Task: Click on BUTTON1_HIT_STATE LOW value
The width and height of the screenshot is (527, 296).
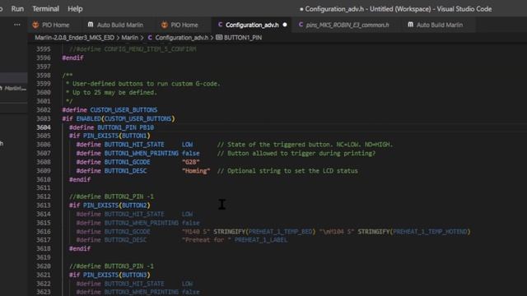Action: click(x=187, y=145)
